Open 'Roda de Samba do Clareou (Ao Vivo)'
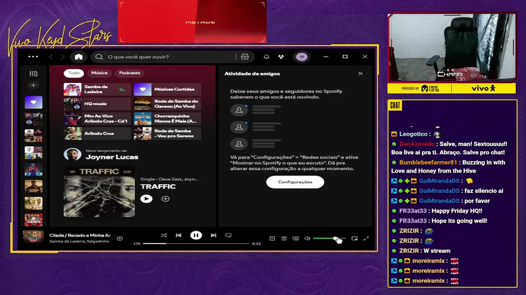 [167, 104]
